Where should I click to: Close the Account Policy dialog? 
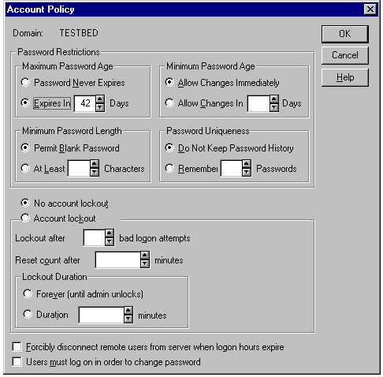tap(370, 9)
